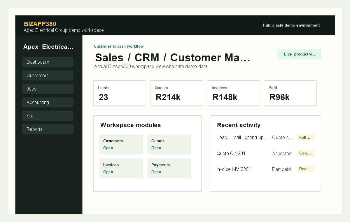Click the BIZAPP360 logo text
The height and width of the screenshot is (222, 350).
click(x=40, y=24)
